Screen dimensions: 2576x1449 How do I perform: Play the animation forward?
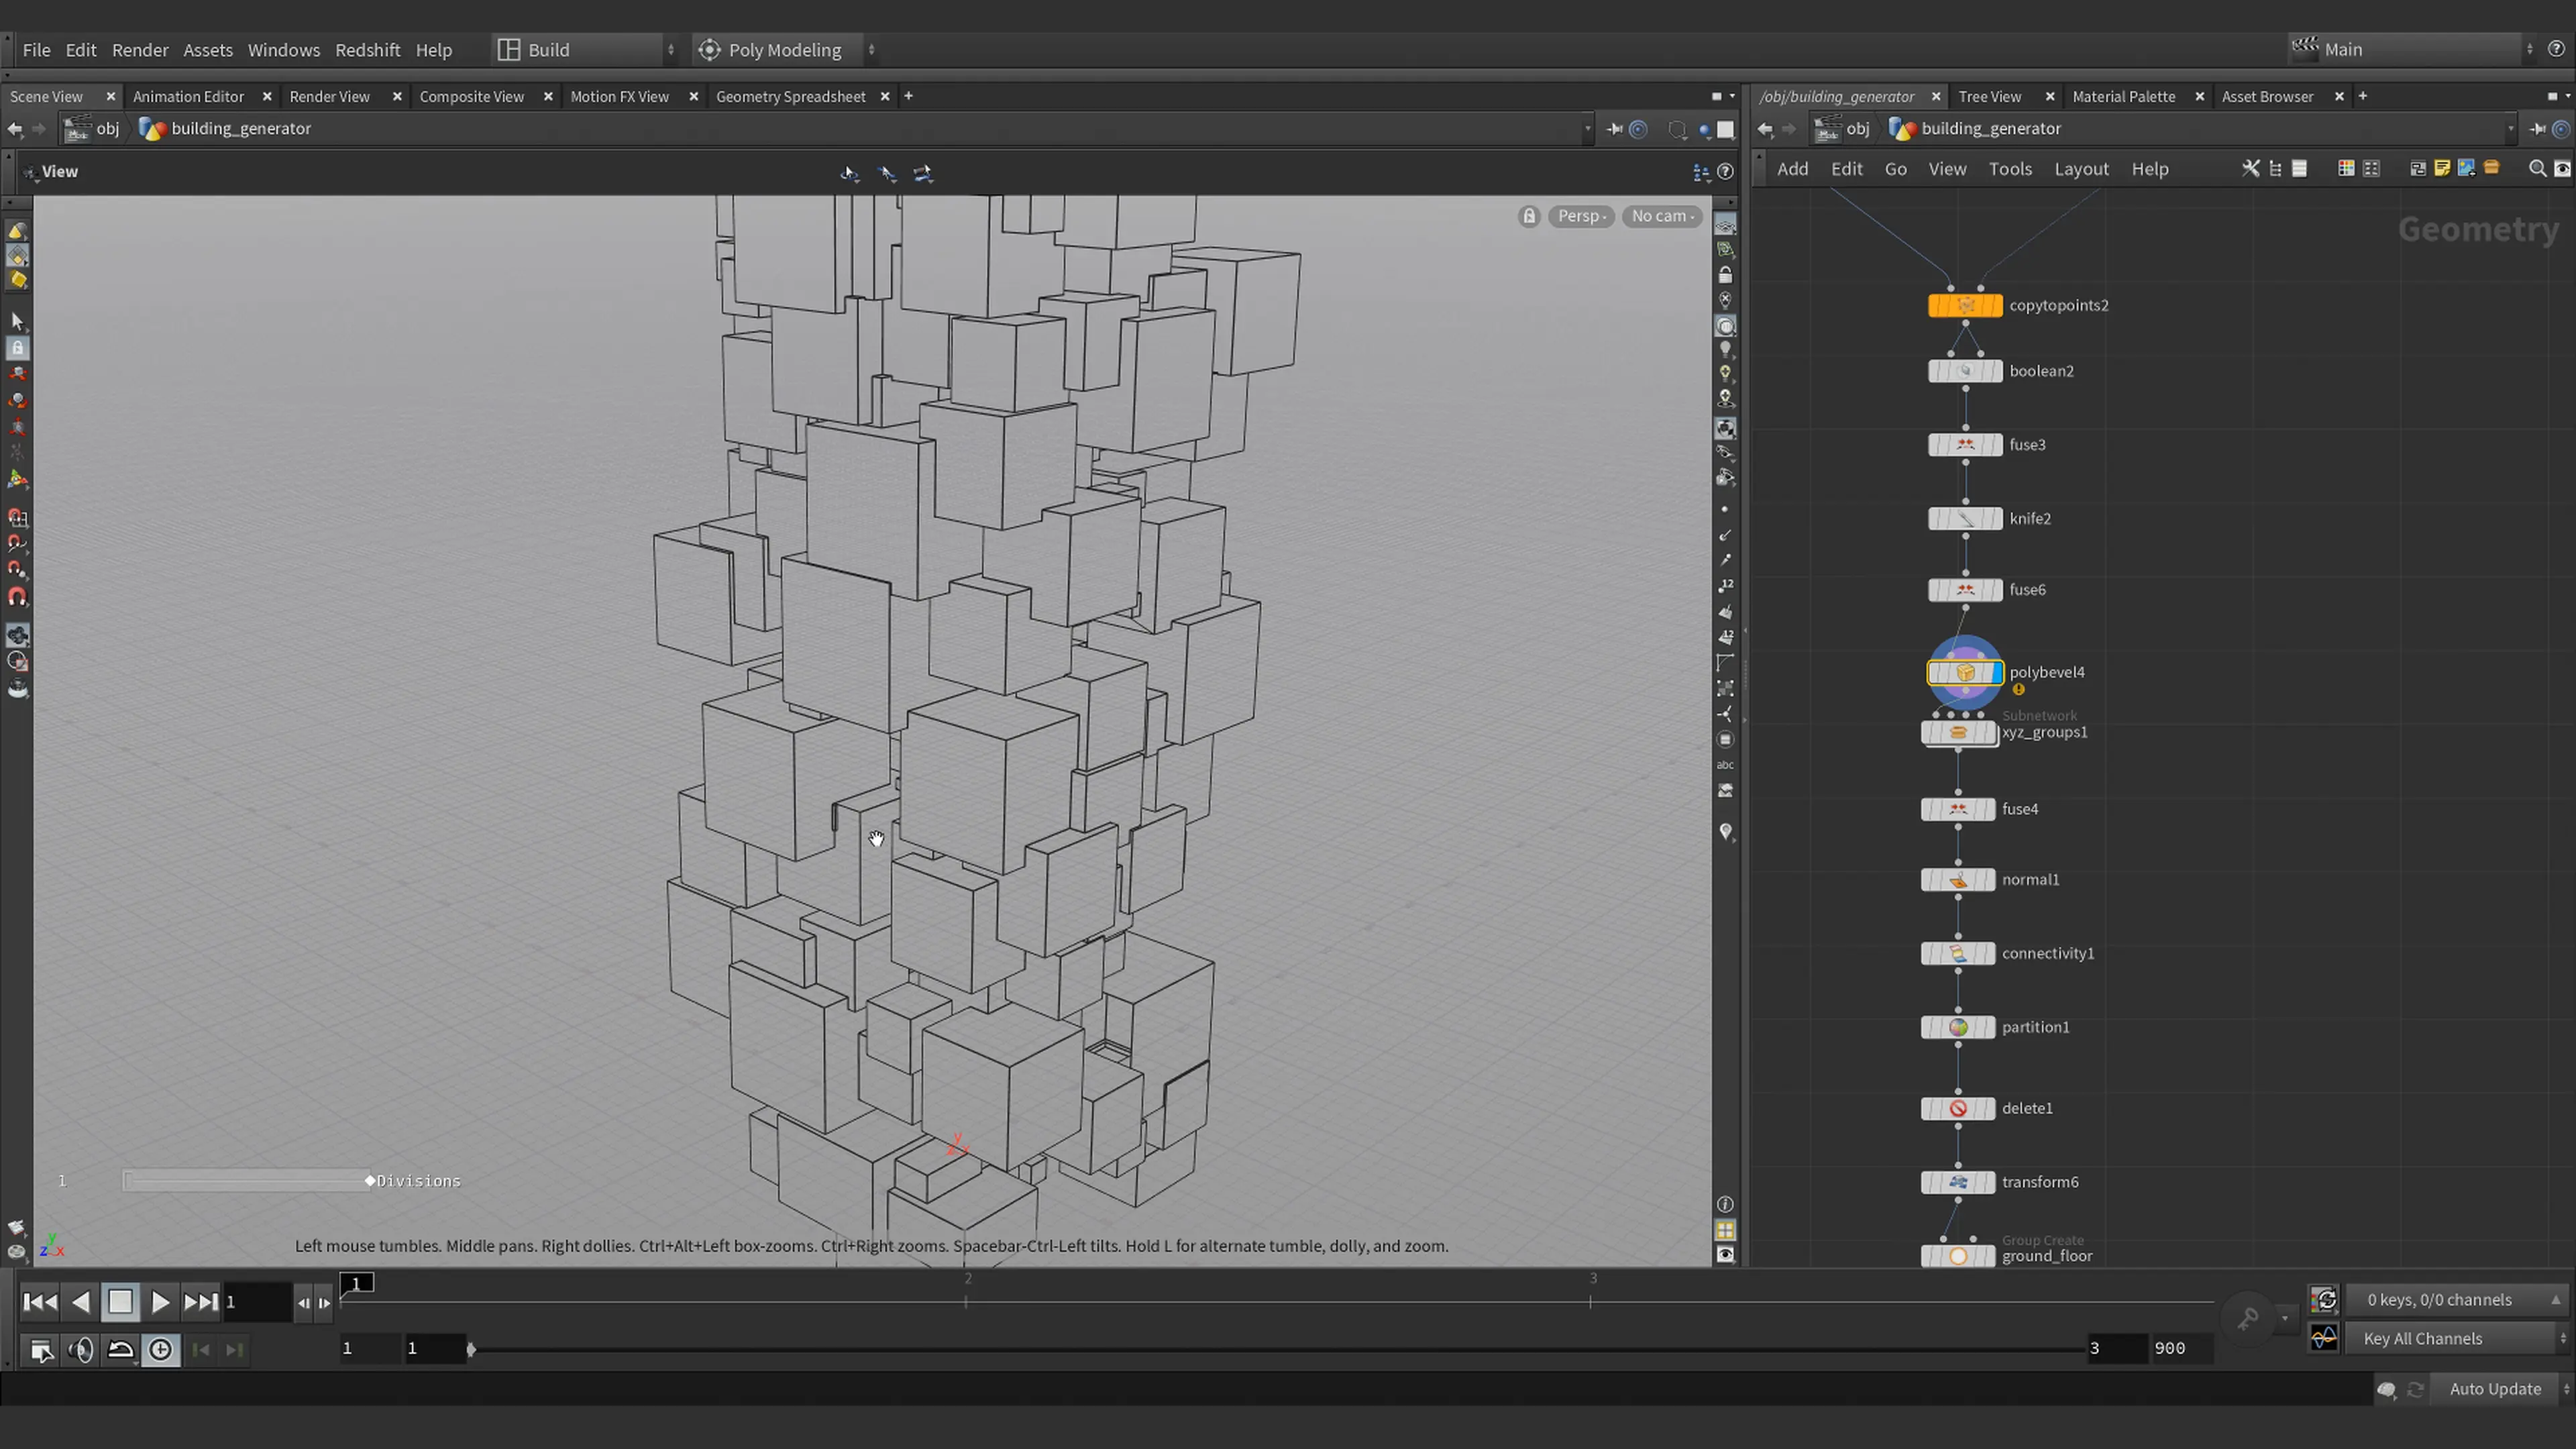tap(160, 1302)
